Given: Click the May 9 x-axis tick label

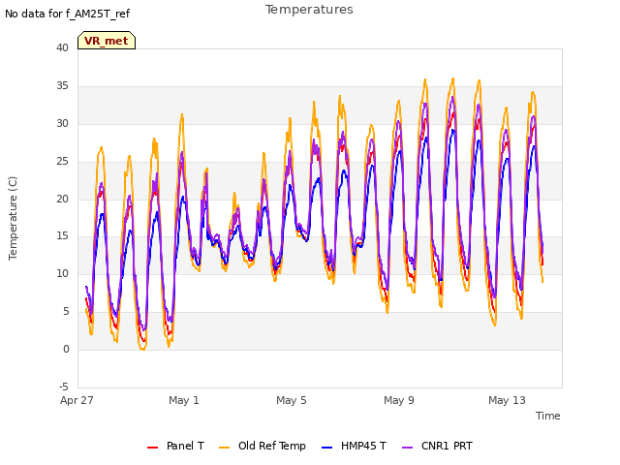Looking at the screenshot, I should click(x=399, y=400).
